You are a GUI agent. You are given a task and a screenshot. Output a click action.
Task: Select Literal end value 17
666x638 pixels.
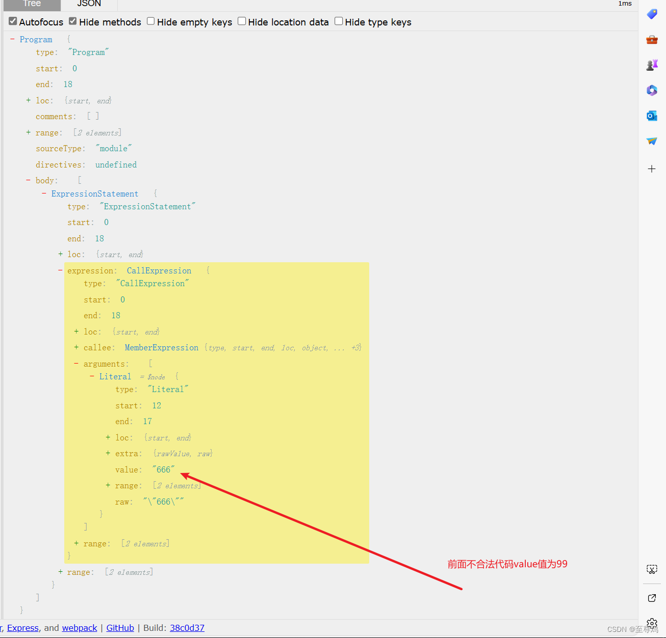pos(147,421)
